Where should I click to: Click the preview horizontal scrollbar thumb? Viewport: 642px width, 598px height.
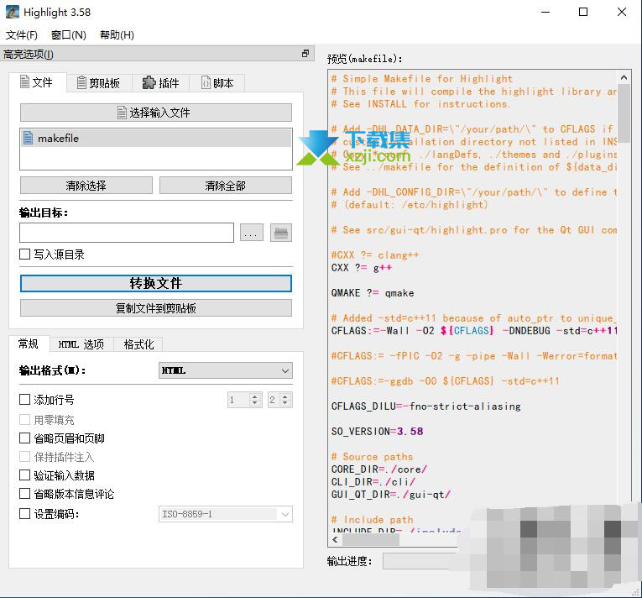371,540
